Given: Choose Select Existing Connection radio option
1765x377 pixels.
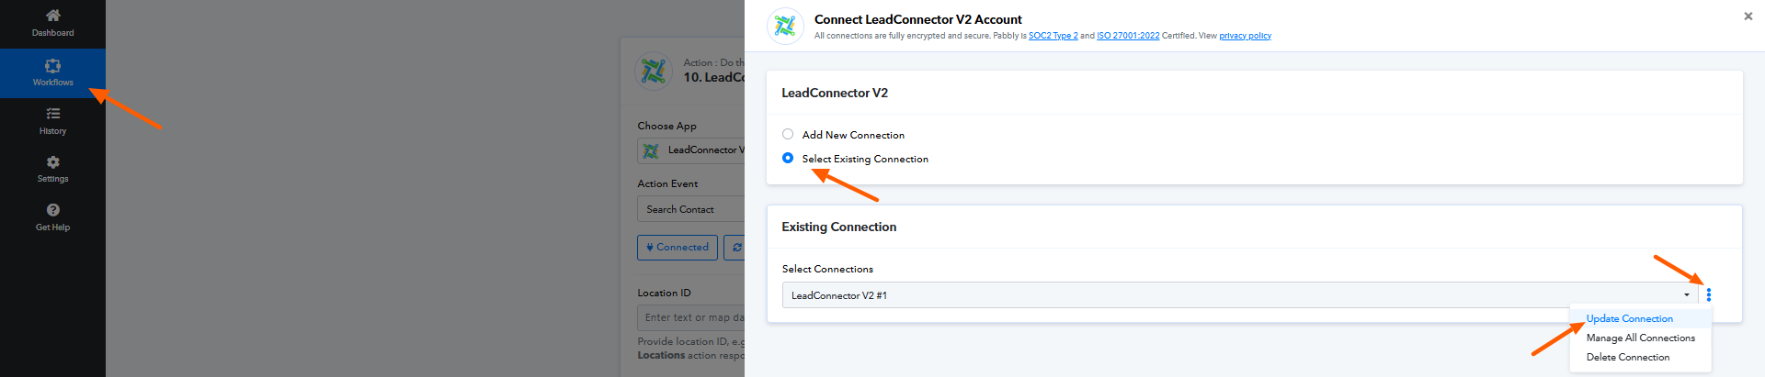Looking at the screenshot, I should coord(788,158).
